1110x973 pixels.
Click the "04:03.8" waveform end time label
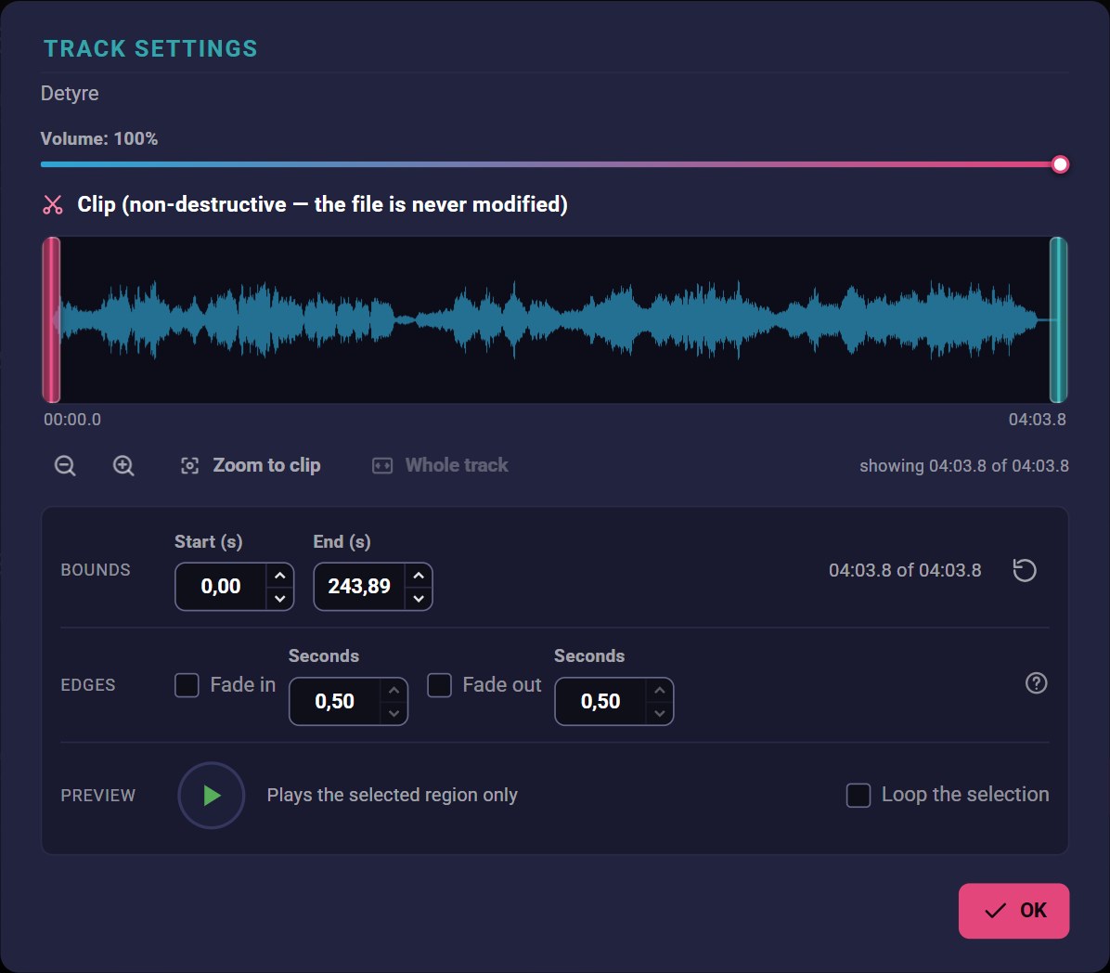(x=1037, y=420)
